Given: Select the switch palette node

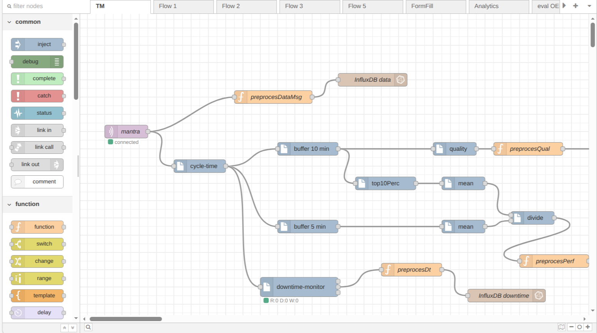Looking at the screenshot, I should tap(37, 244).
